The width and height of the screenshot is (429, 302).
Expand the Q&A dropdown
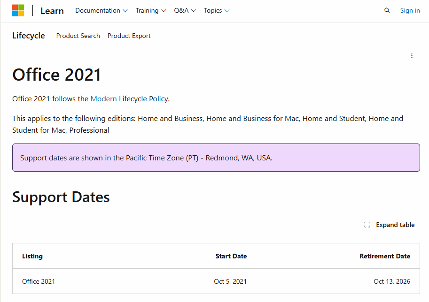pyautogui.click(x=185, y=10)
